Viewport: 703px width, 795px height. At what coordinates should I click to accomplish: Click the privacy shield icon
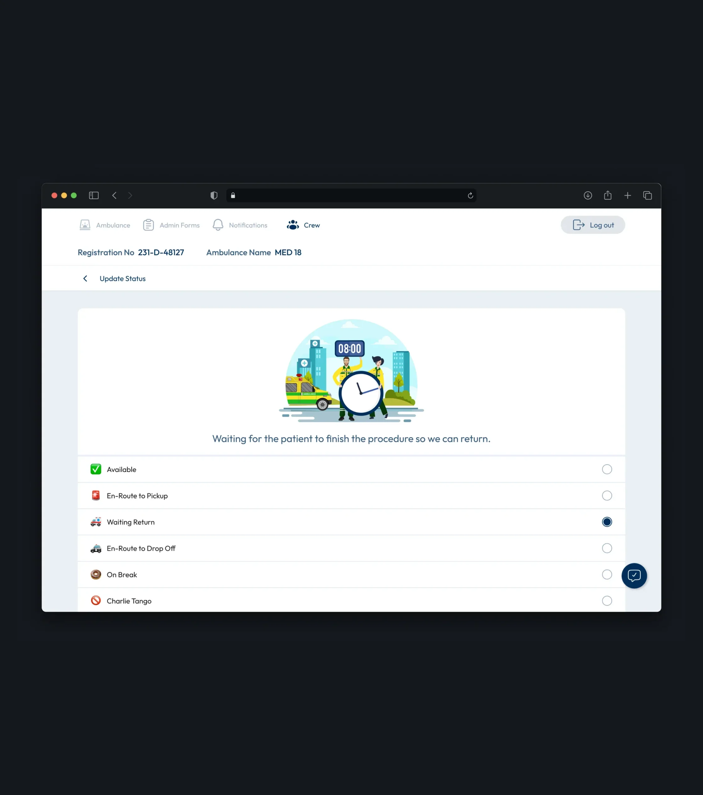point(214,196)
